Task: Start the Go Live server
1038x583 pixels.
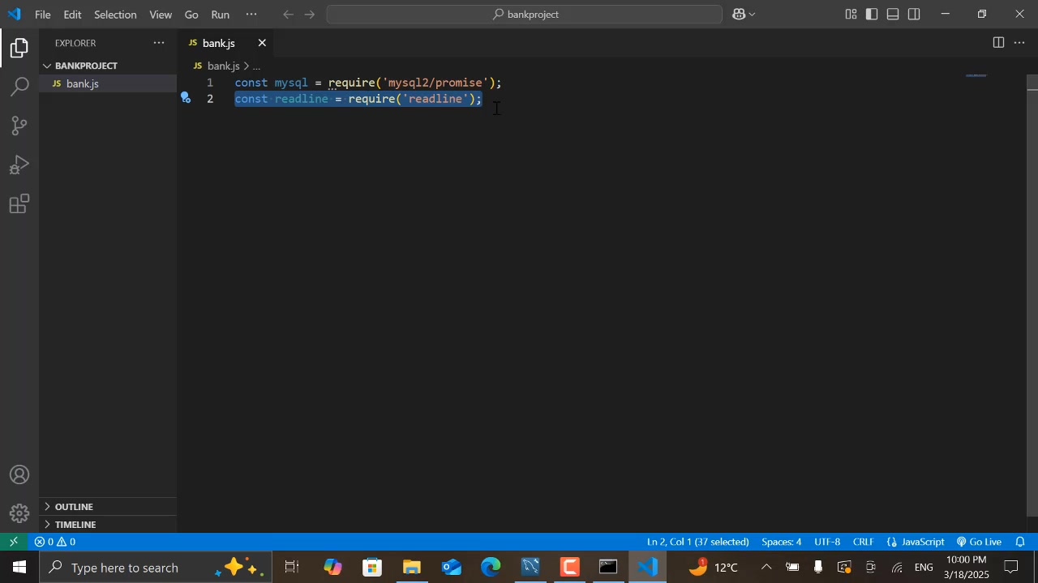Action: pos(979,542)
